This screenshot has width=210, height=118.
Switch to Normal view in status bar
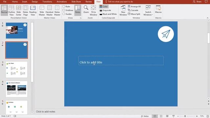pos(155,116)
